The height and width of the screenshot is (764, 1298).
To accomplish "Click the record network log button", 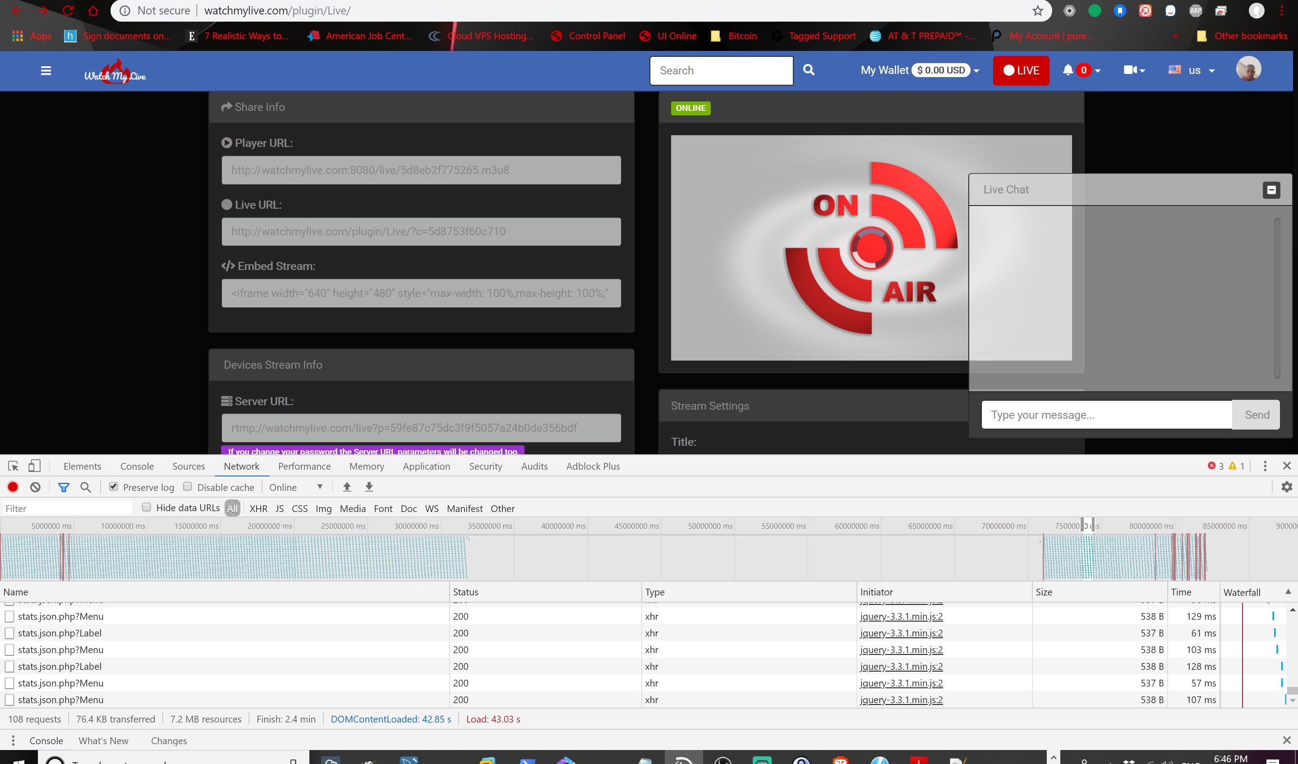I will coord(13,486).
